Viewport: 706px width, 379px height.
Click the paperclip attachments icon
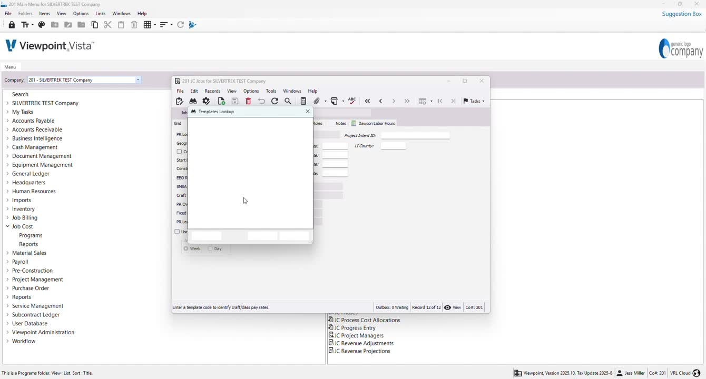pos(317,101)
